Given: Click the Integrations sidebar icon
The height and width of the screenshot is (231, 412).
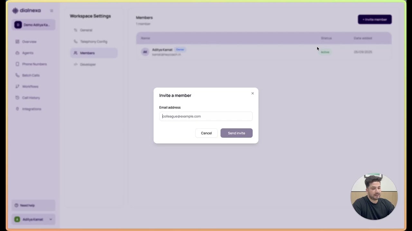Looking at the screenshot, I should tap(17, 109).
